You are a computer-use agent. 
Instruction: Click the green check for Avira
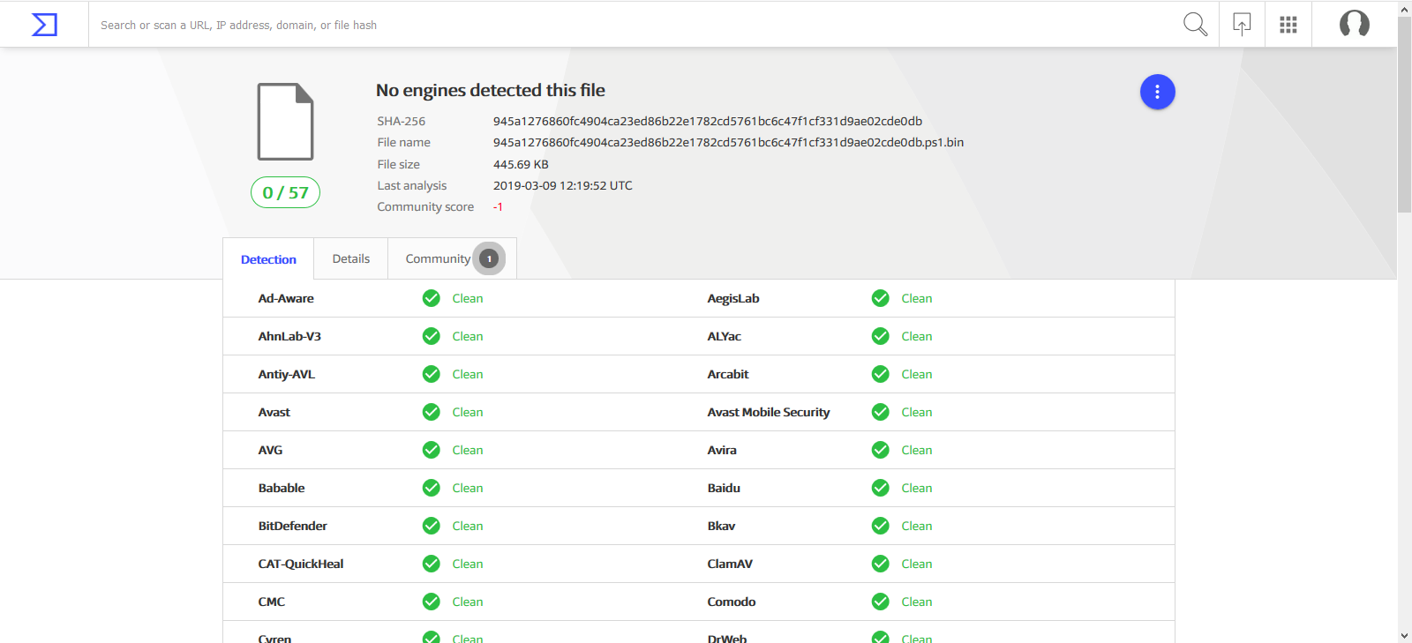tap(880, 450)
